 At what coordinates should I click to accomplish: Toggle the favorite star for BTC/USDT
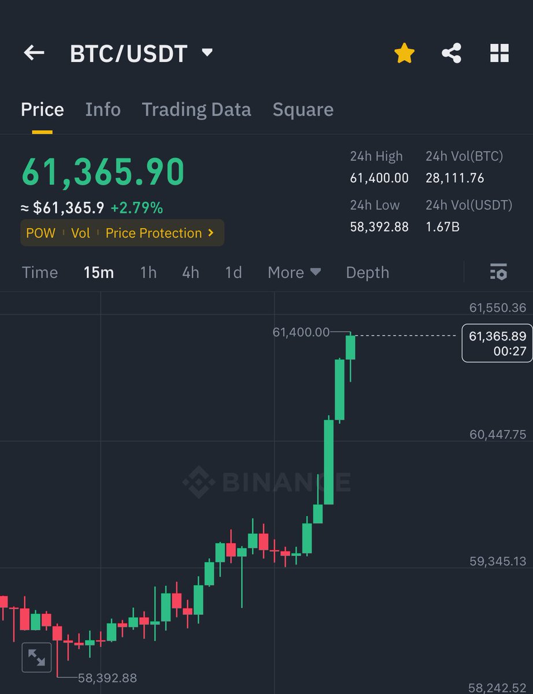[x=404, y=52]
